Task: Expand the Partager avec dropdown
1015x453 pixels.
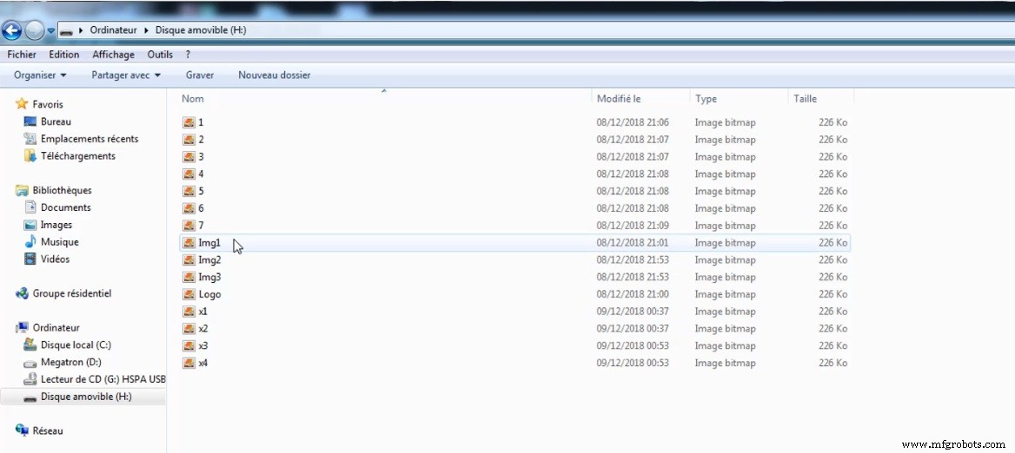Action: [126, 75]
